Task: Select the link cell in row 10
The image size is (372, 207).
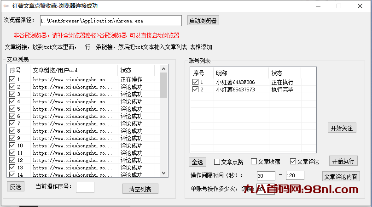Action: 72,145
